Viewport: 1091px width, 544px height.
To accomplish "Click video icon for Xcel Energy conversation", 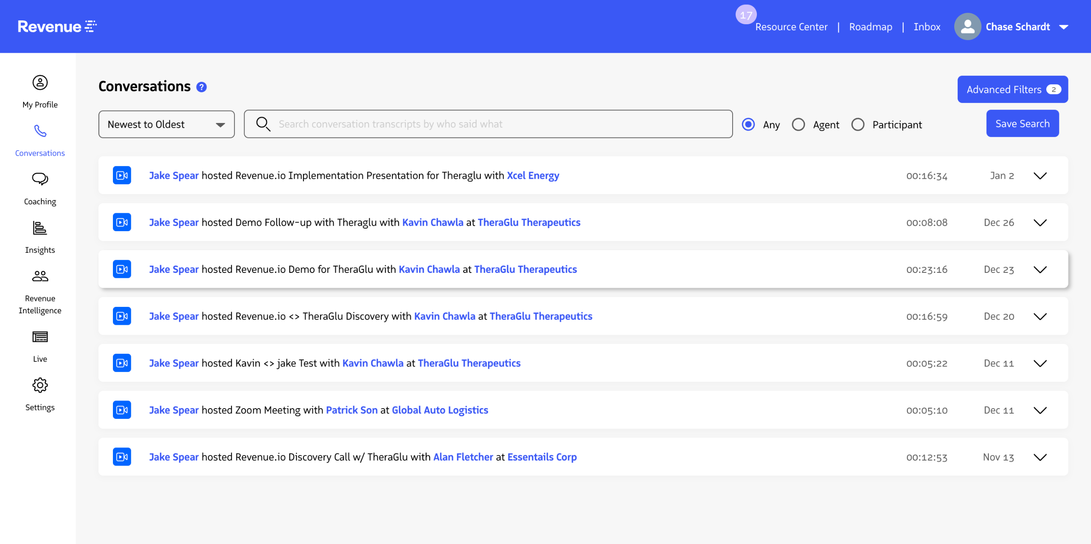I will pos(122,175).
